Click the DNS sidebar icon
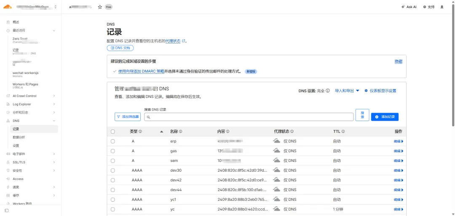This screenshot has width=455, height=216. pyautogui.click(x=8, y=121)
